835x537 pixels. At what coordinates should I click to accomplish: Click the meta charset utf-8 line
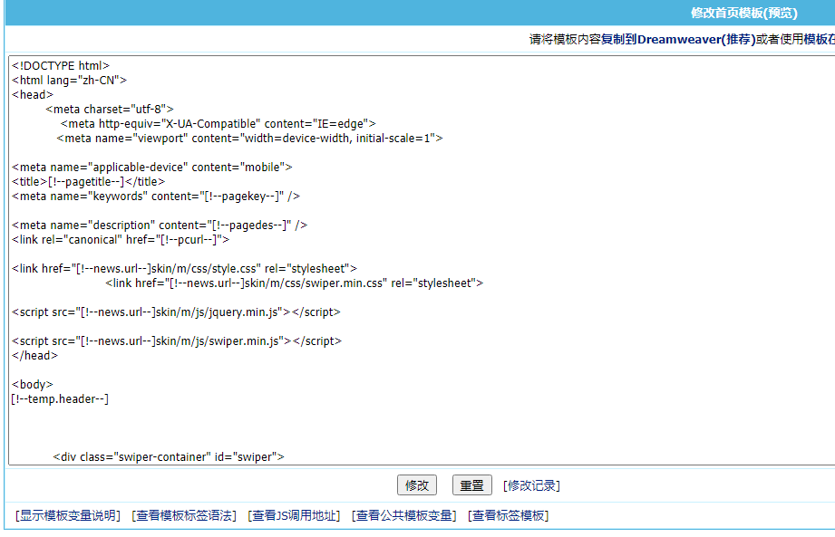pos(110,109)
